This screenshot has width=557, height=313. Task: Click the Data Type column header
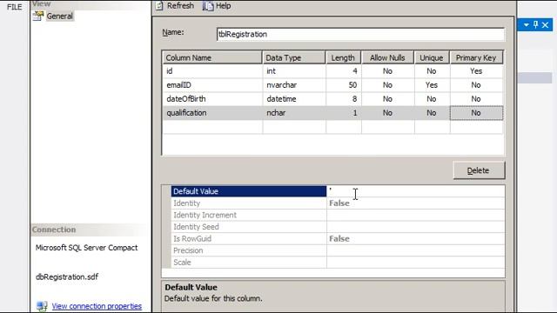pyautogui.click(x=294, y=57)
